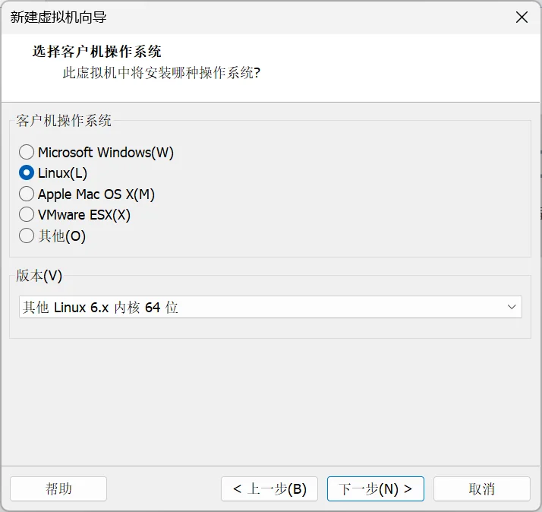Click the 选择客户机操作系统 bold heading
This screenshot has height=512, width=542.
pyautogui.click(x=97, y=52)
